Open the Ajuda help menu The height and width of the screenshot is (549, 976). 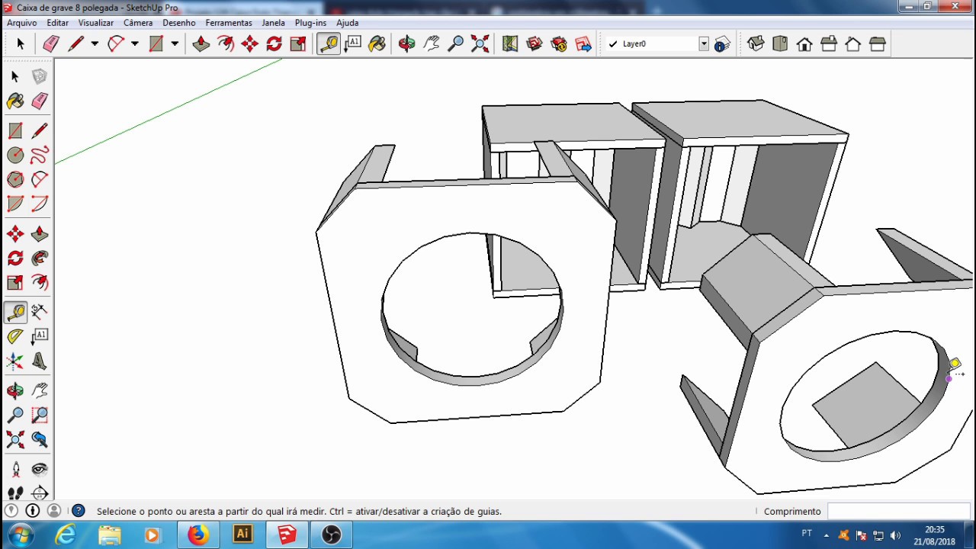[348, 23]
